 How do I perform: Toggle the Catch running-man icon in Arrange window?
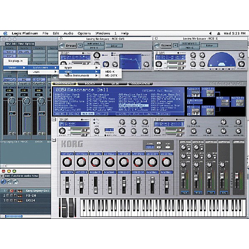point(3,181)
